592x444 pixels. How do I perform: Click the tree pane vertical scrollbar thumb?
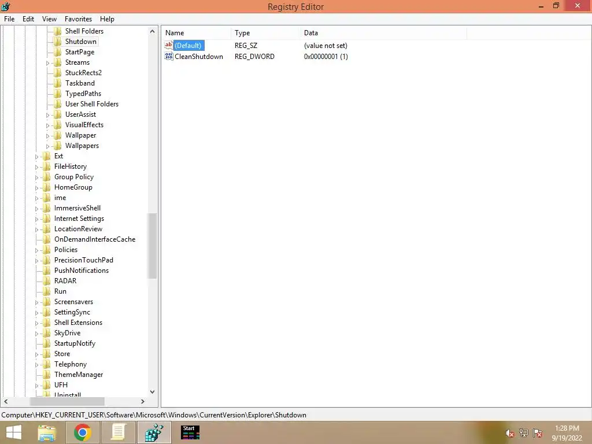tap(152, 246)
